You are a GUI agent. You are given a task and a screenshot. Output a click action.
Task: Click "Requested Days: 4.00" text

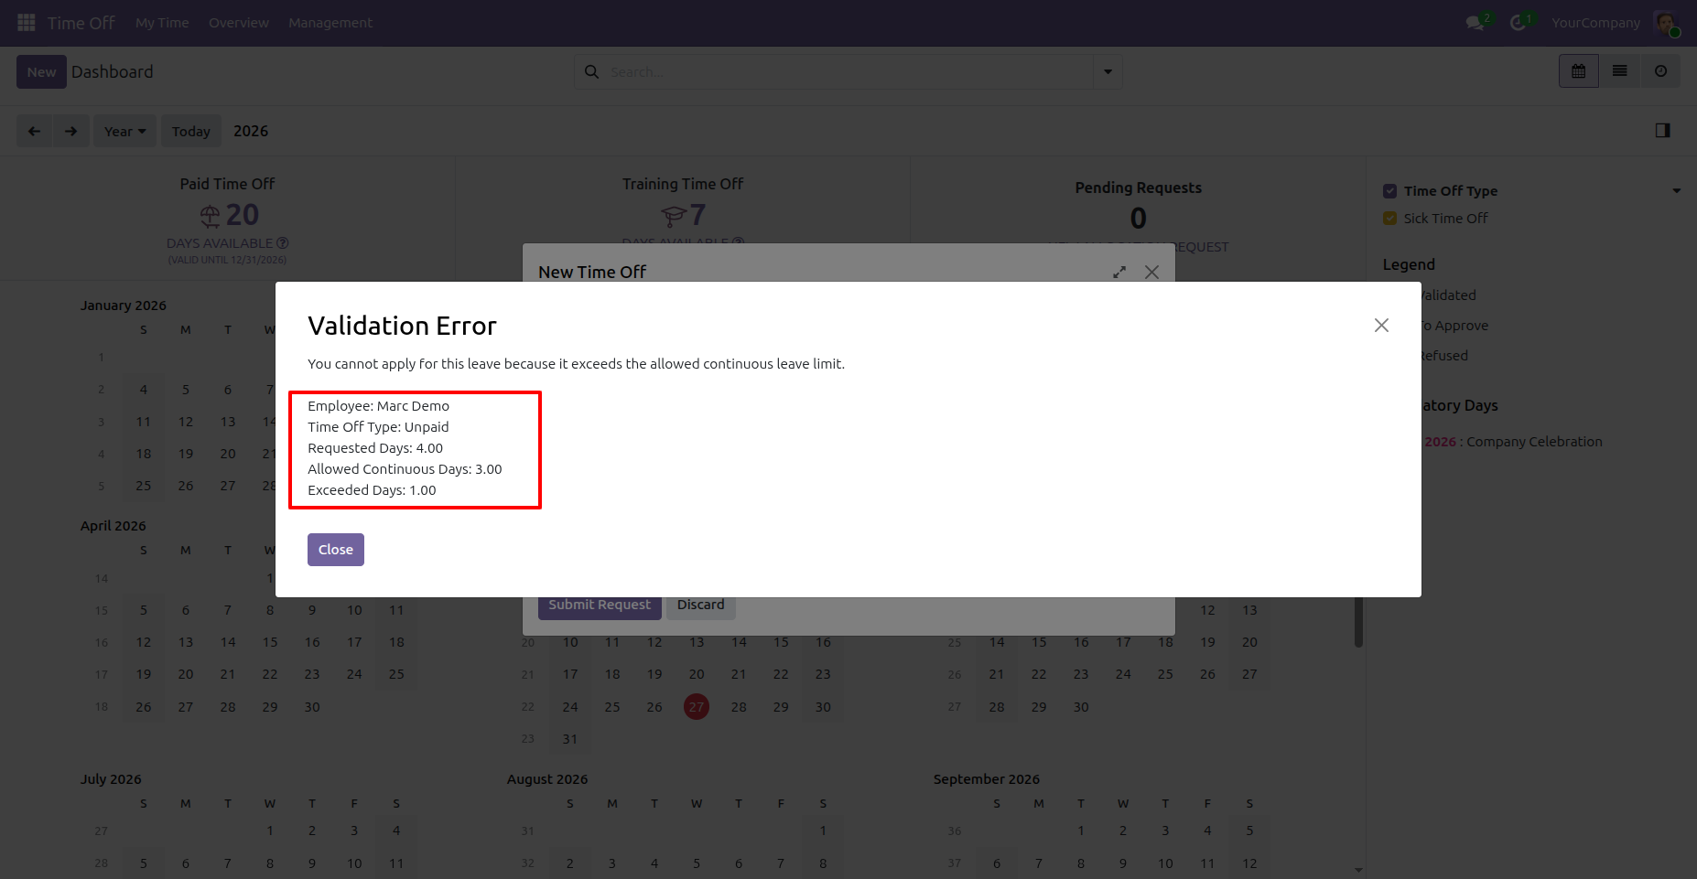[x=375, y=448]
